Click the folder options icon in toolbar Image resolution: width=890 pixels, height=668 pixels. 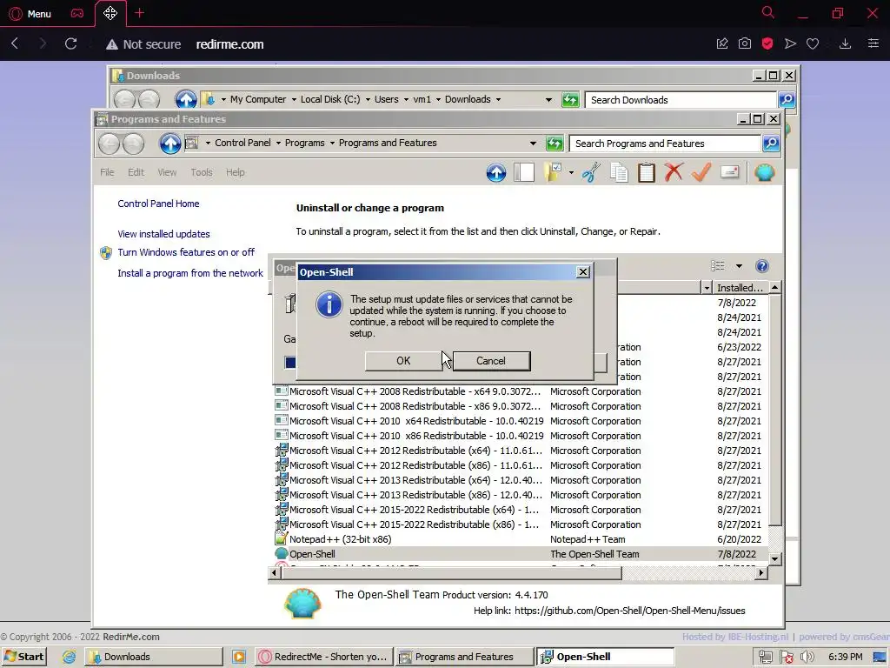(x=553, y=173)
